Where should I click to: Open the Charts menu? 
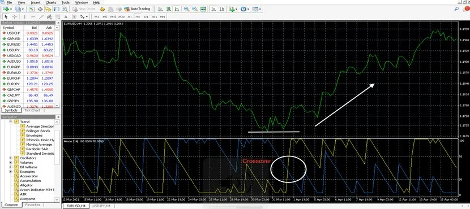click(x=50, y=2)
